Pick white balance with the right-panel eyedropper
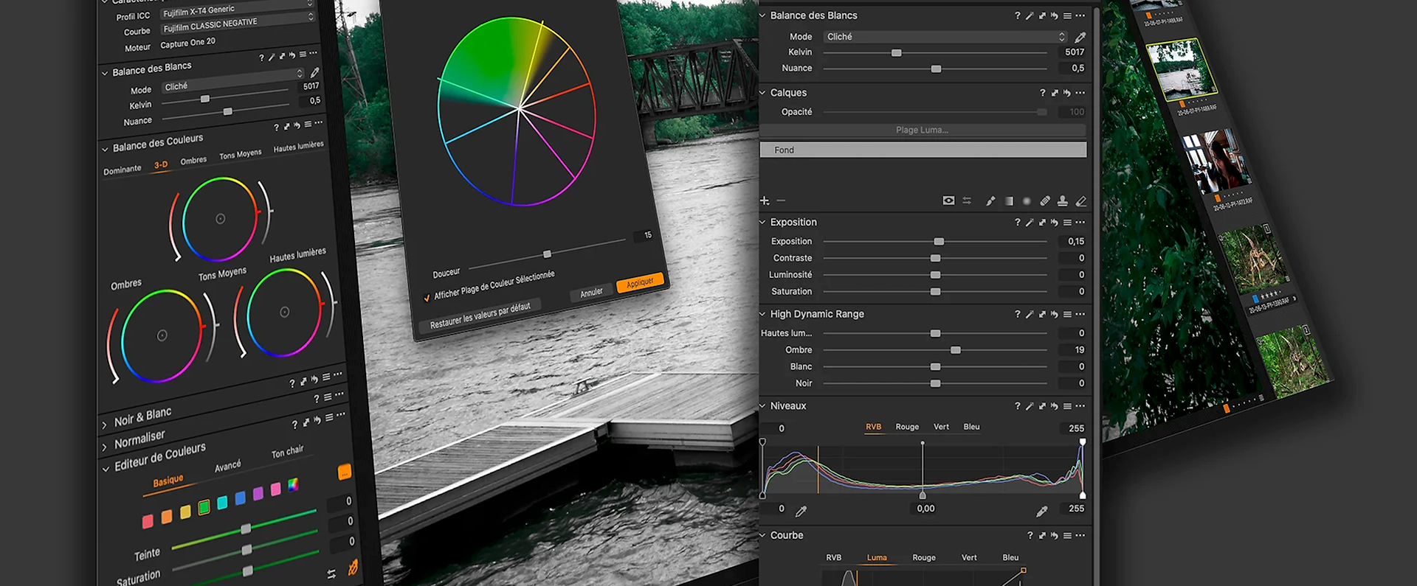 [1080, 37]
